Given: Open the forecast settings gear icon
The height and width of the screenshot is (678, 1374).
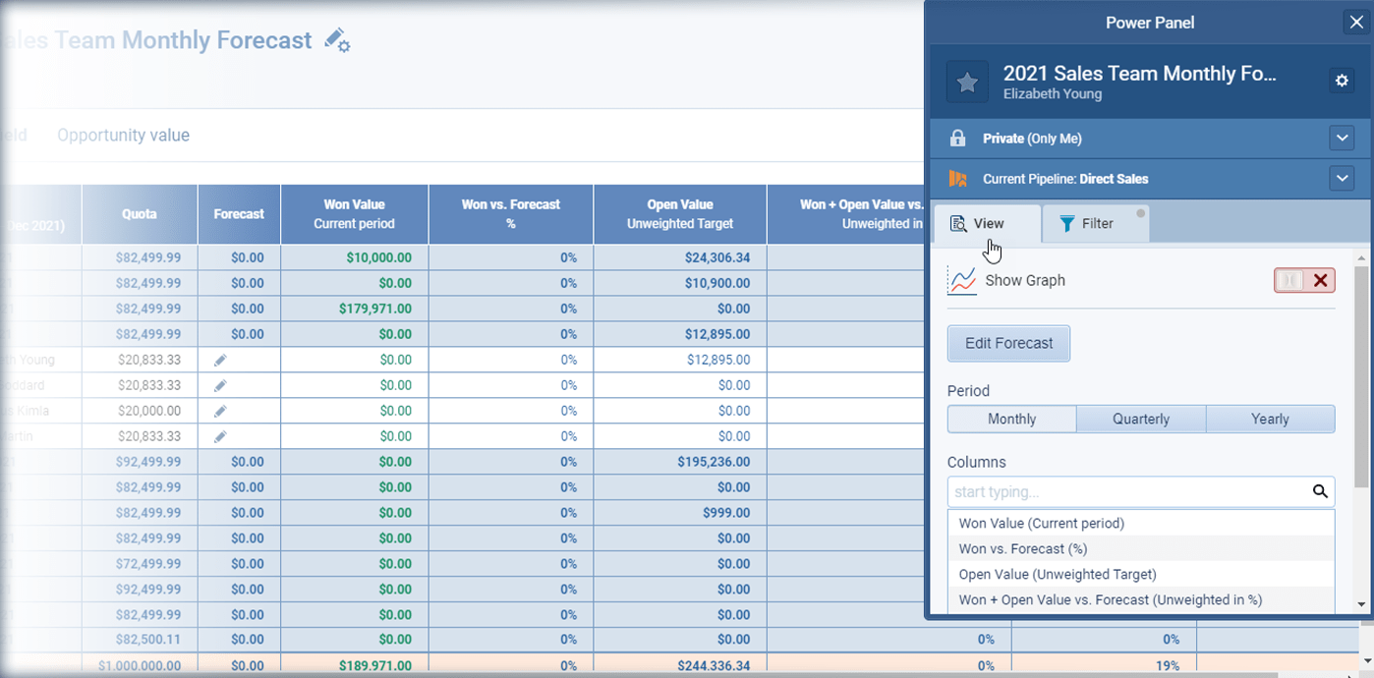Looking at the screenshot, I should coord(1342,81).
